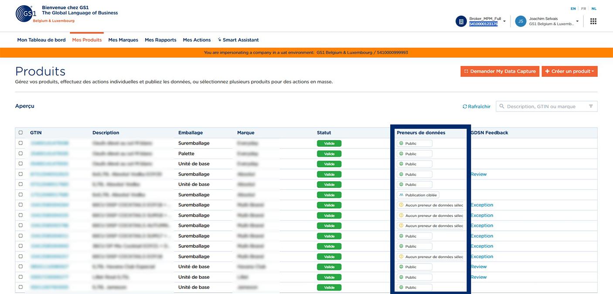Select the checkbox of the Publication ciblée row

[x=20, y=195]
